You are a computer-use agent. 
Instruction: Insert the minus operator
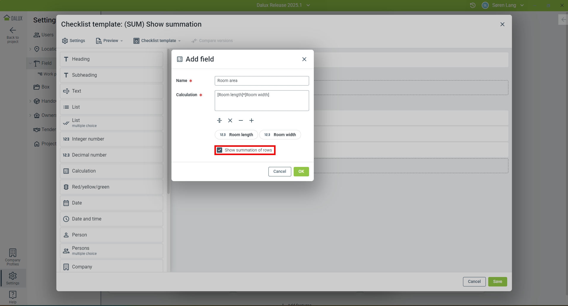(241, 120)
